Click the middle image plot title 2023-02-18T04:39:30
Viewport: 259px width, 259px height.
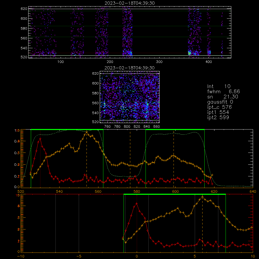(x=129, y=68)
